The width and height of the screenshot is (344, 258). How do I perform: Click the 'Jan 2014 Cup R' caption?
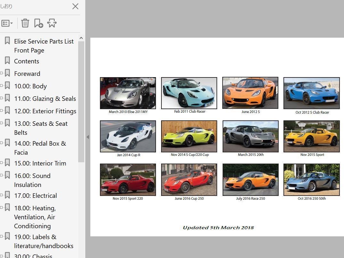128,155
